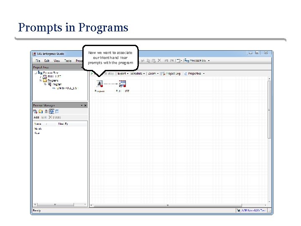
Task: Click the Undo toolbar icon
Action: [166, 61]
